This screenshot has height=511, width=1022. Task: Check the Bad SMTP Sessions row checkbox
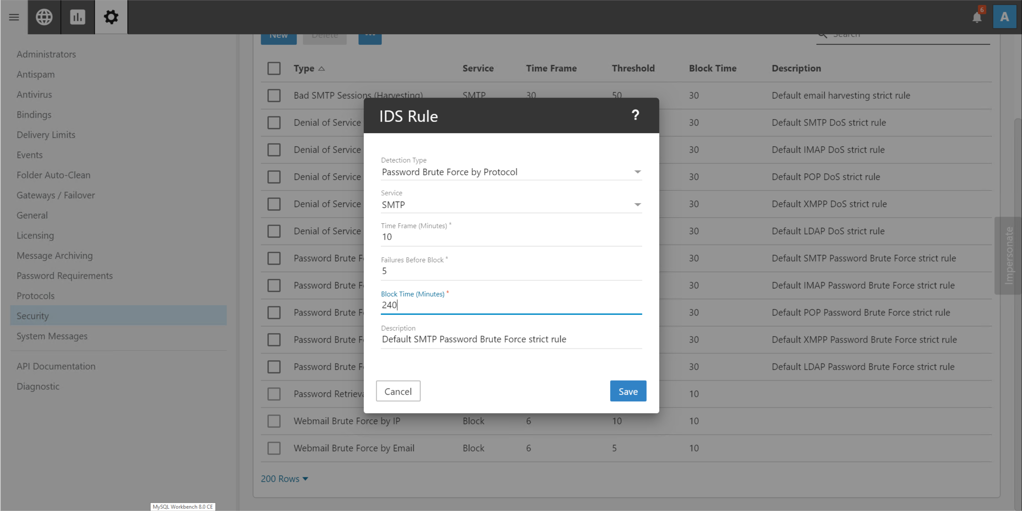(x=274, y=96)
